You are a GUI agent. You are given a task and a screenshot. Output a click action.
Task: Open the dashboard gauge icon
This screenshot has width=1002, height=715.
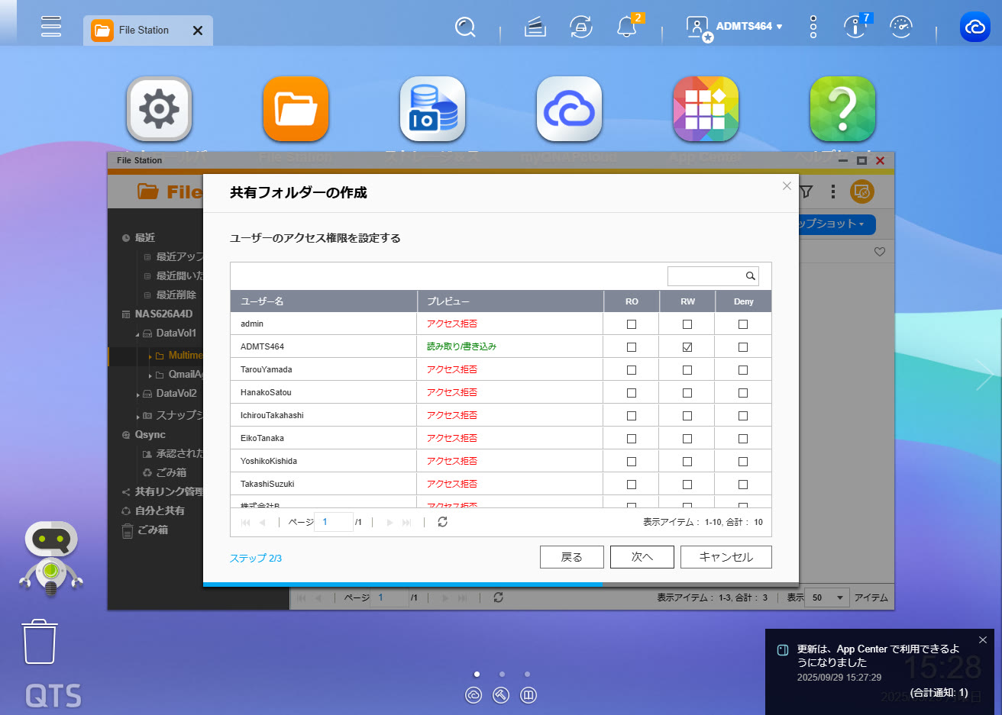pyautogui.click(x=901, y=27)
